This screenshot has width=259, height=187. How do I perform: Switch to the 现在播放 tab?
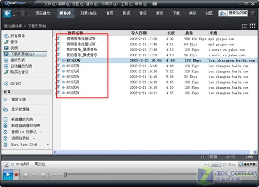pyautogui.click(x=42, y=13)
